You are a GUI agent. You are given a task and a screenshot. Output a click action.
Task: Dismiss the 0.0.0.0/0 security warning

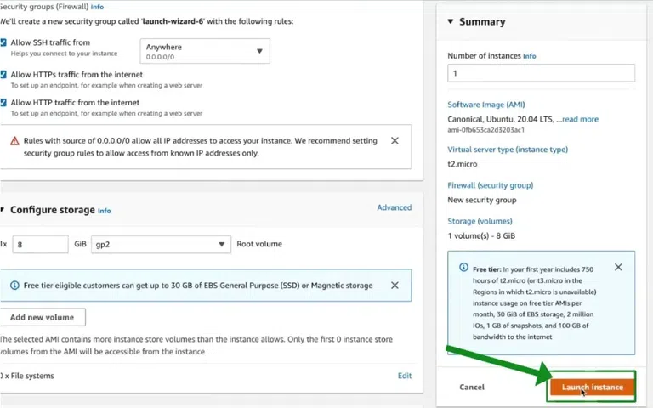(x=395, y=140)
